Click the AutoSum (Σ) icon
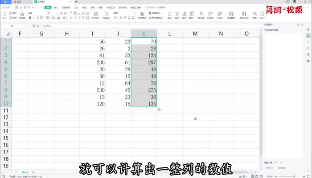Image resolution: width=312 pixels, height=178 pixels. [169, 13]
